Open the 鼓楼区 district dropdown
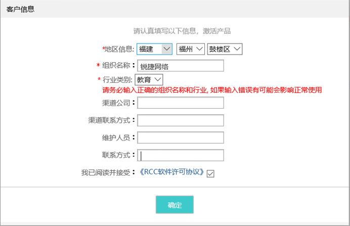Viewport: 350px width, 226px height. tap(225, 49)
